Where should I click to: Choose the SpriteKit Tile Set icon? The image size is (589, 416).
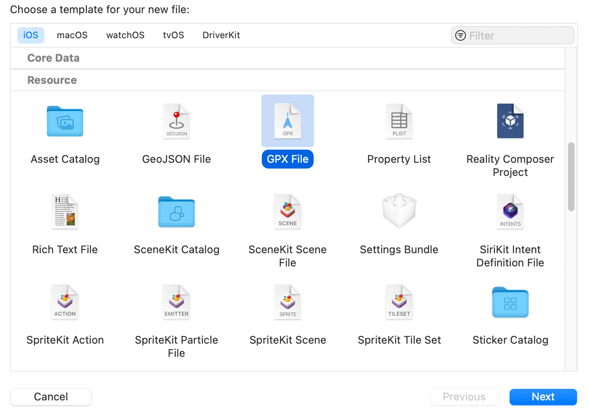399,302
